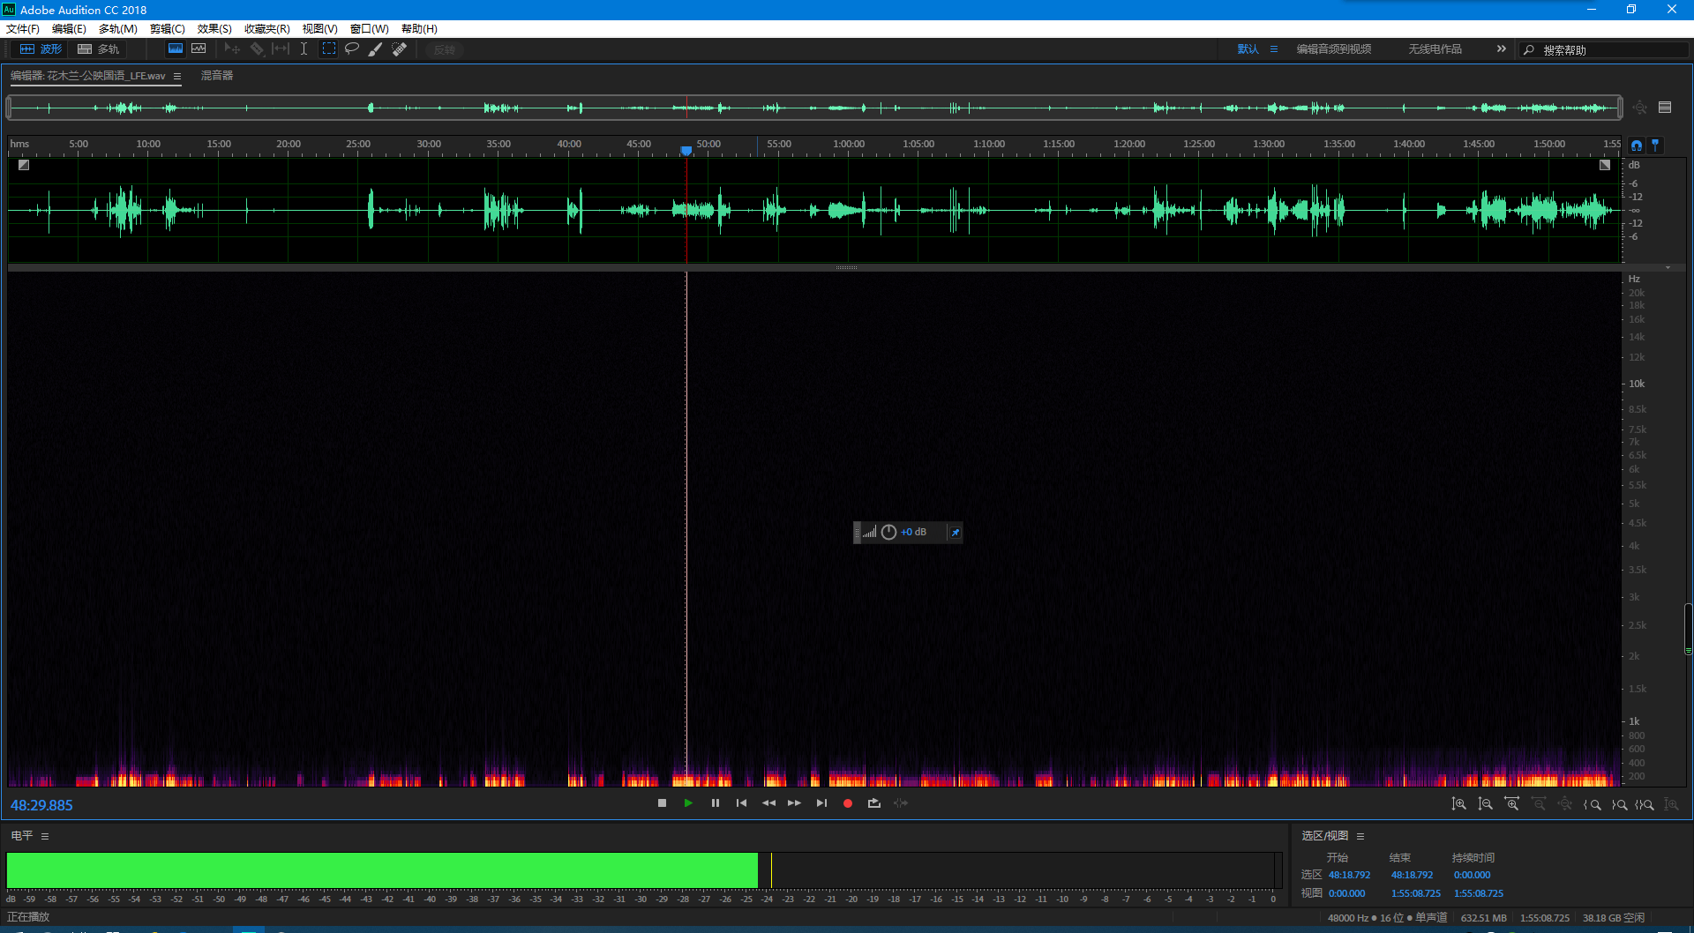1694x933 pixels.
Task: Select the Paintbrush selection tool
Action: click(x=375, y=49)
